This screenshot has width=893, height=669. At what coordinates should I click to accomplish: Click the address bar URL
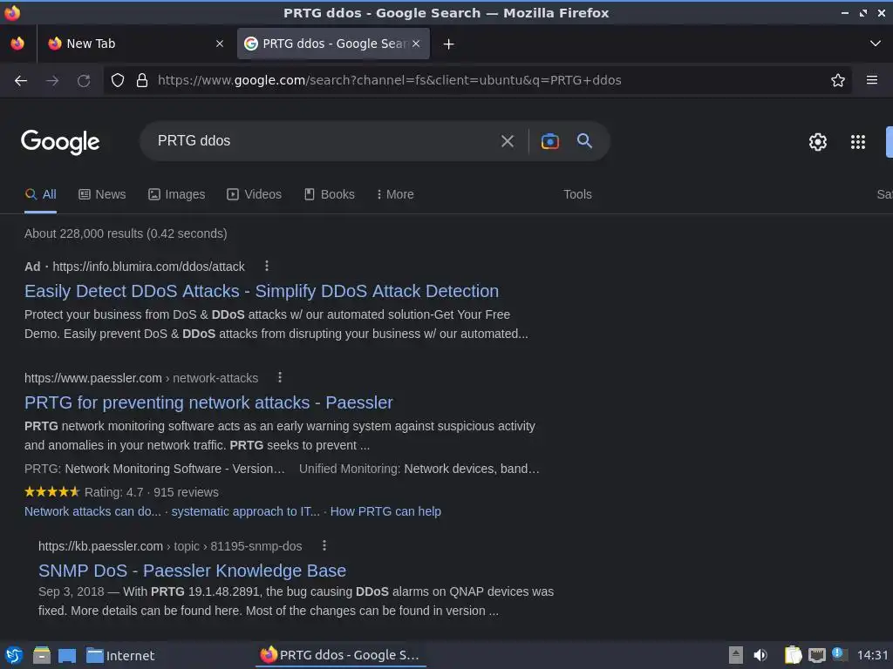(x=389, y=80)
